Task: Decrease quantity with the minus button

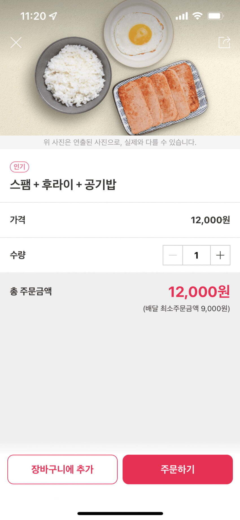Action: 173,255
